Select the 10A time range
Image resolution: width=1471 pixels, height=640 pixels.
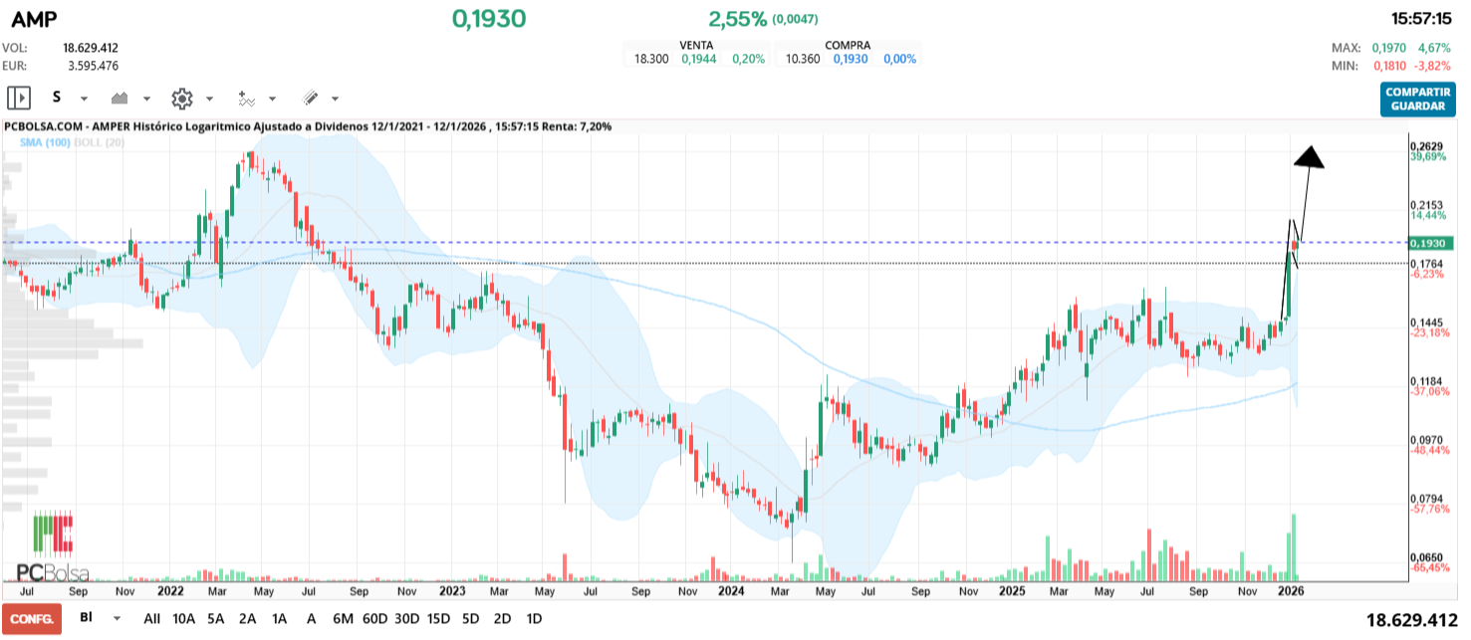pyautogui.click(x=184, y=618)
